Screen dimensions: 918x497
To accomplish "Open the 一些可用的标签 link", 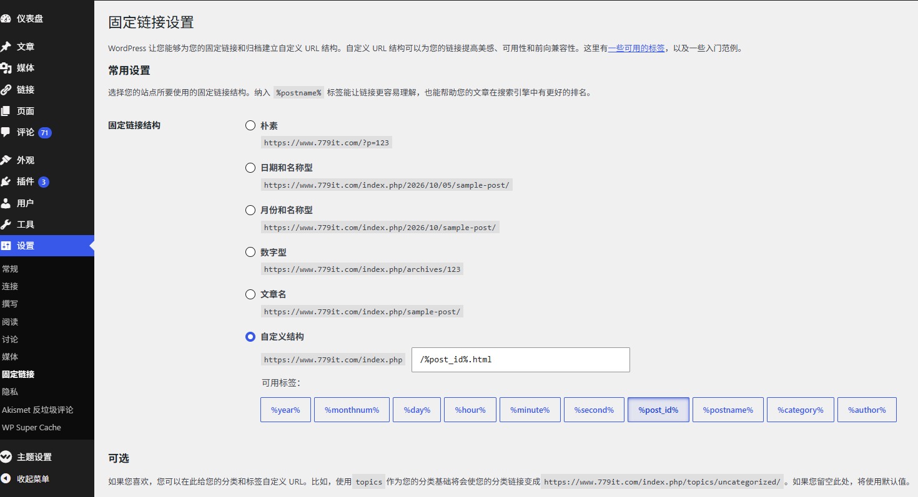I will pos(636,48).
